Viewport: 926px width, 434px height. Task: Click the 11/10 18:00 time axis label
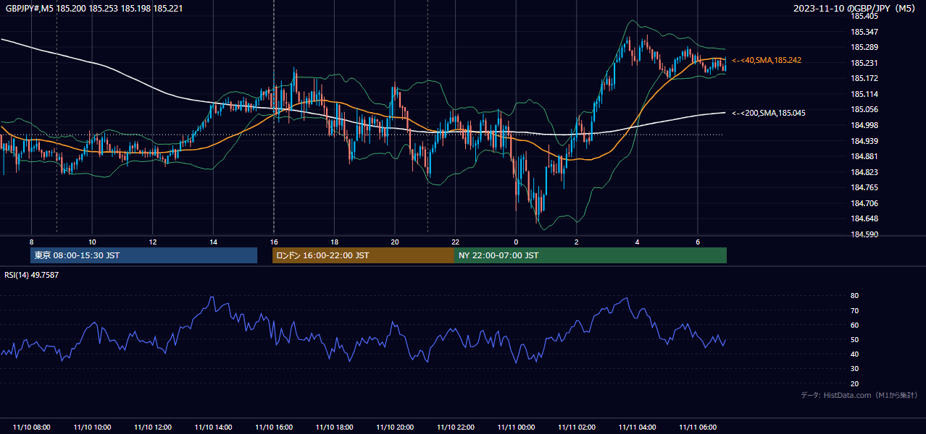coord(334,427)
